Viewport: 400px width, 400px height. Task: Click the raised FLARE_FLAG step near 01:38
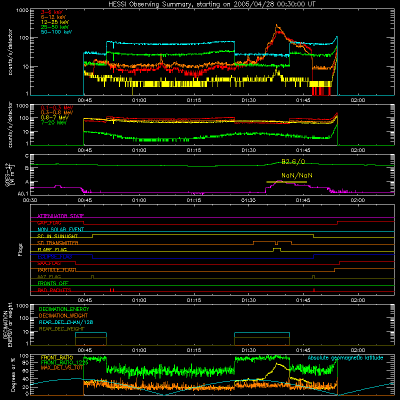tap(277, 248)
